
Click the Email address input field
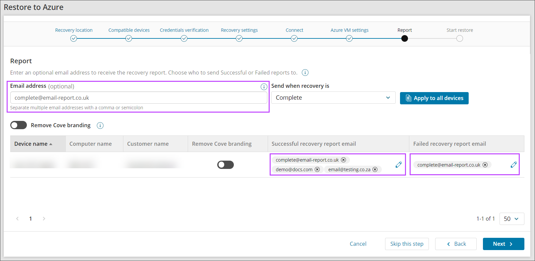click(x=139, y=98)
